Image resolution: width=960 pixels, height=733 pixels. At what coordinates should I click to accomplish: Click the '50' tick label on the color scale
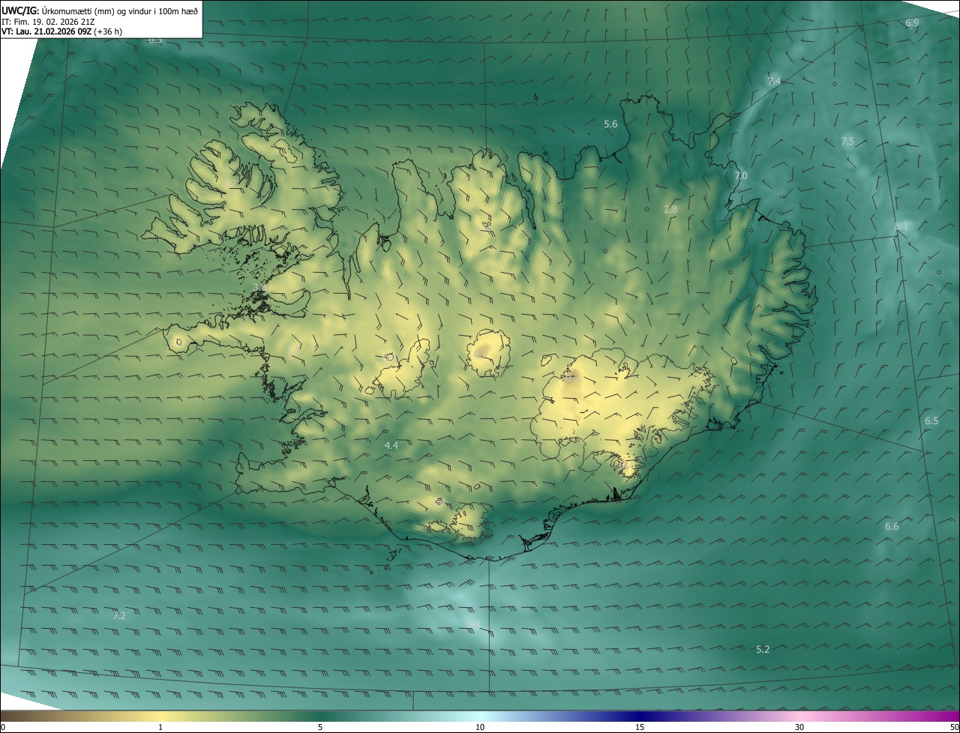[x=954, y=727]
